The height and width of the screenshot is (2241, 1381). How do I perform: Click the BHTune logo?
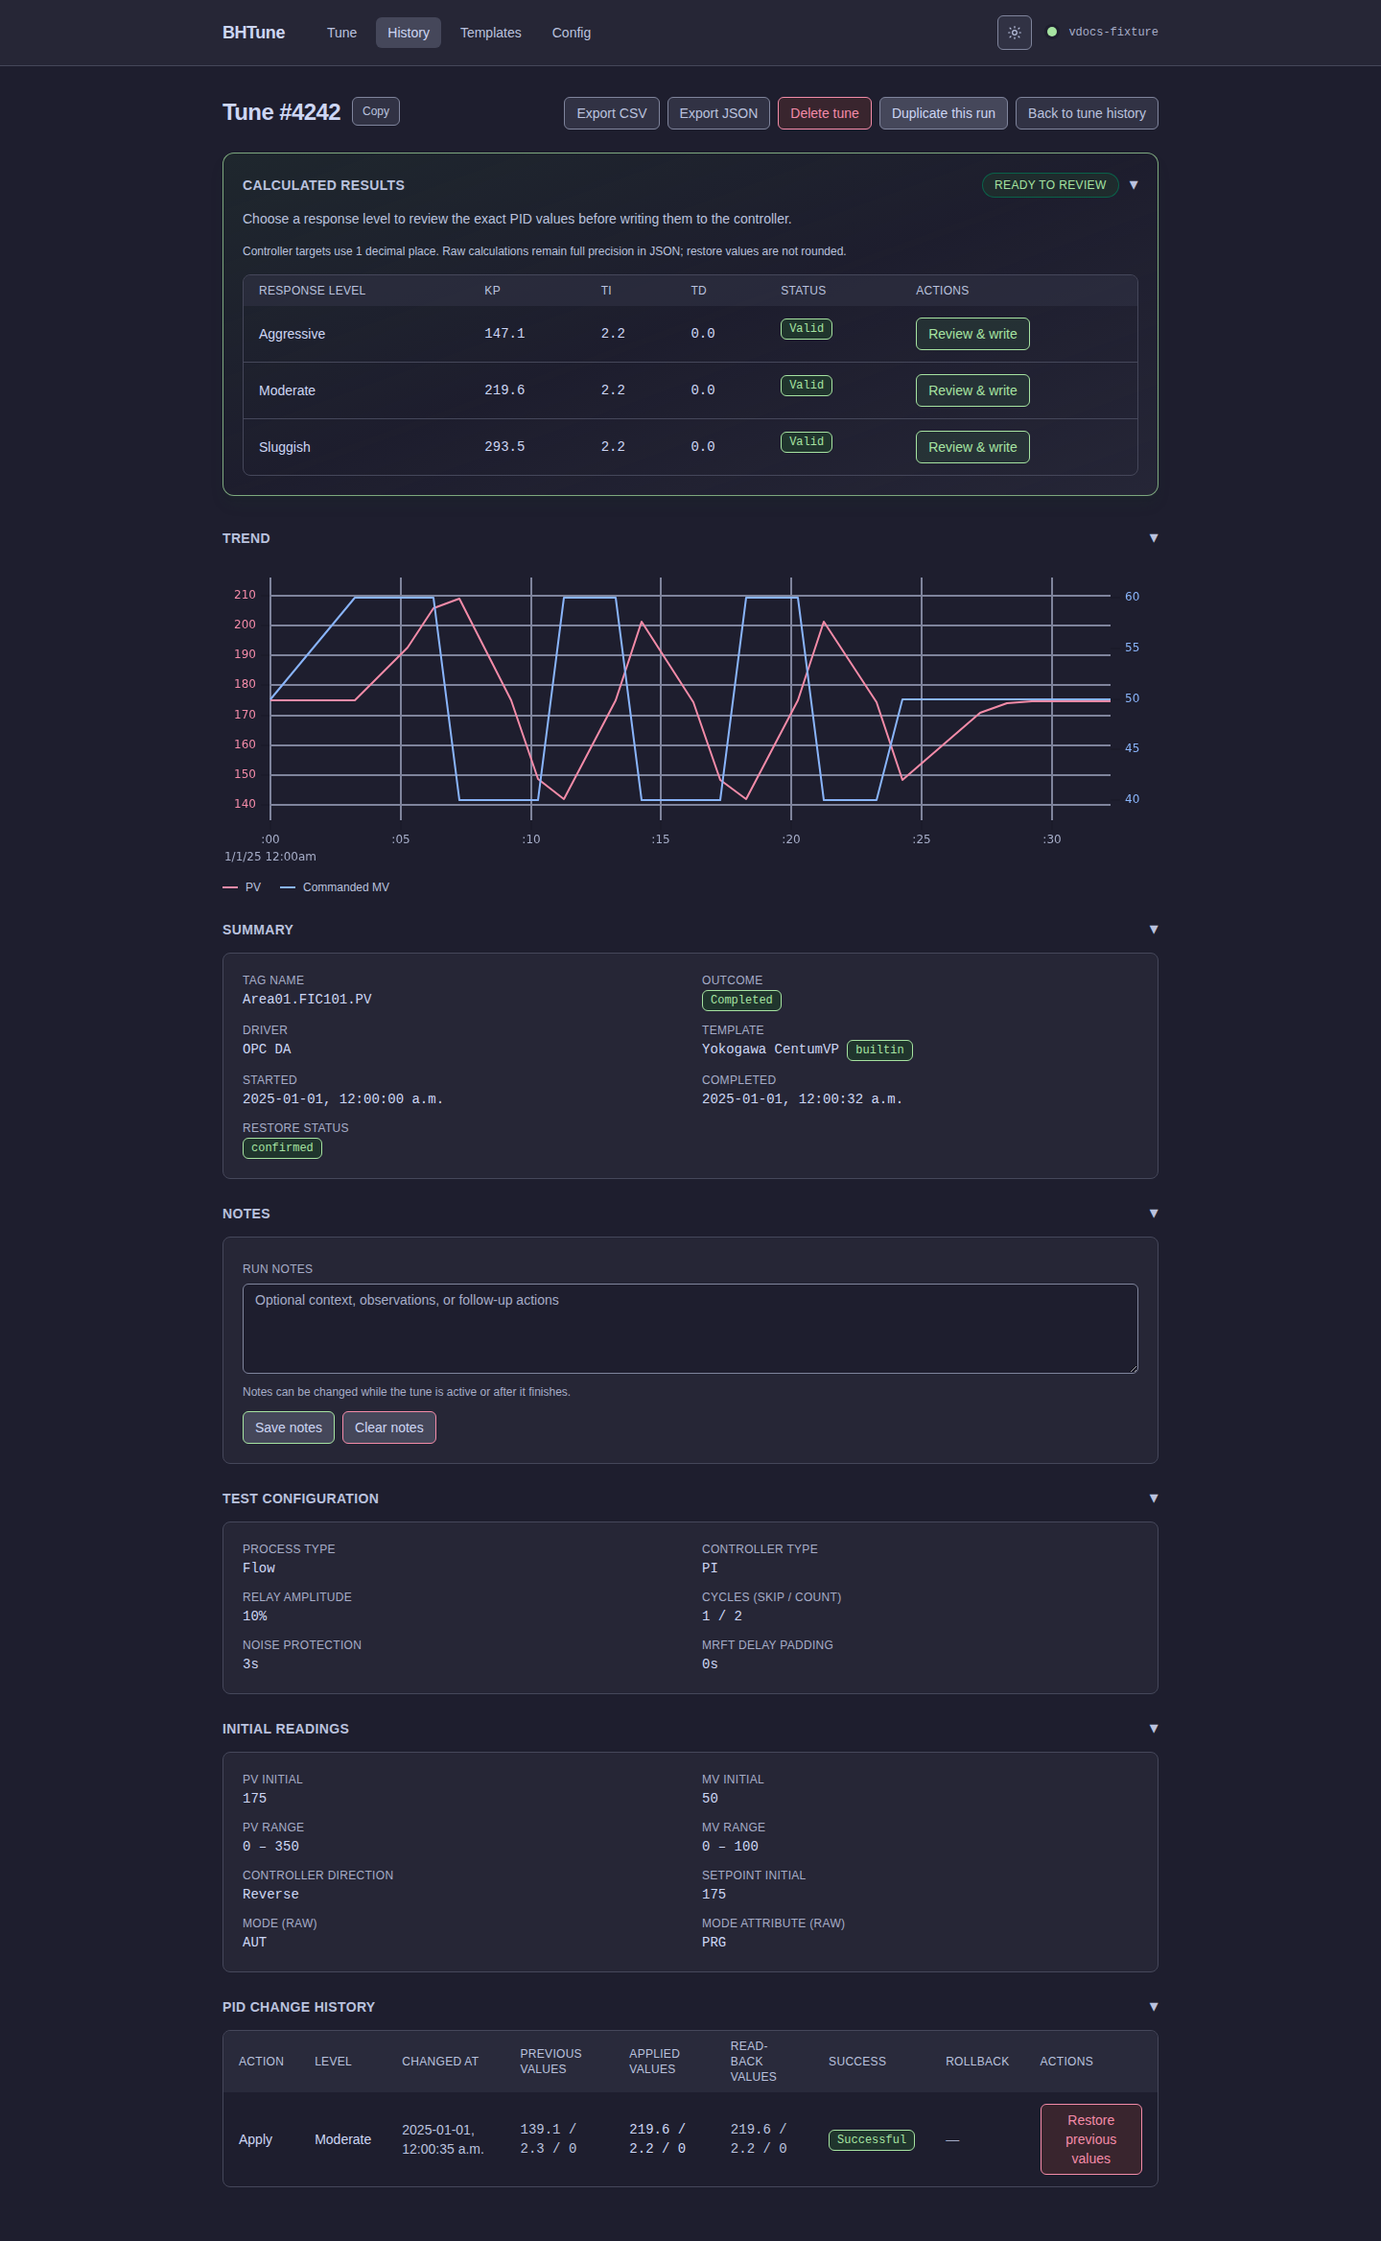254,33
